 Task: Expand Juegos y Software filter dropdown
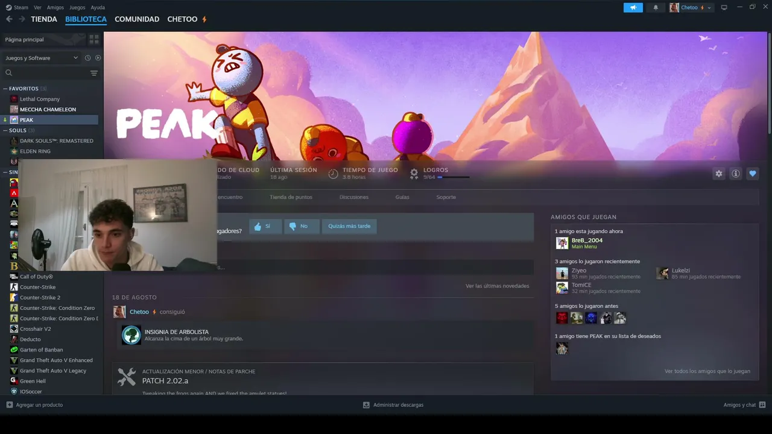42,58
